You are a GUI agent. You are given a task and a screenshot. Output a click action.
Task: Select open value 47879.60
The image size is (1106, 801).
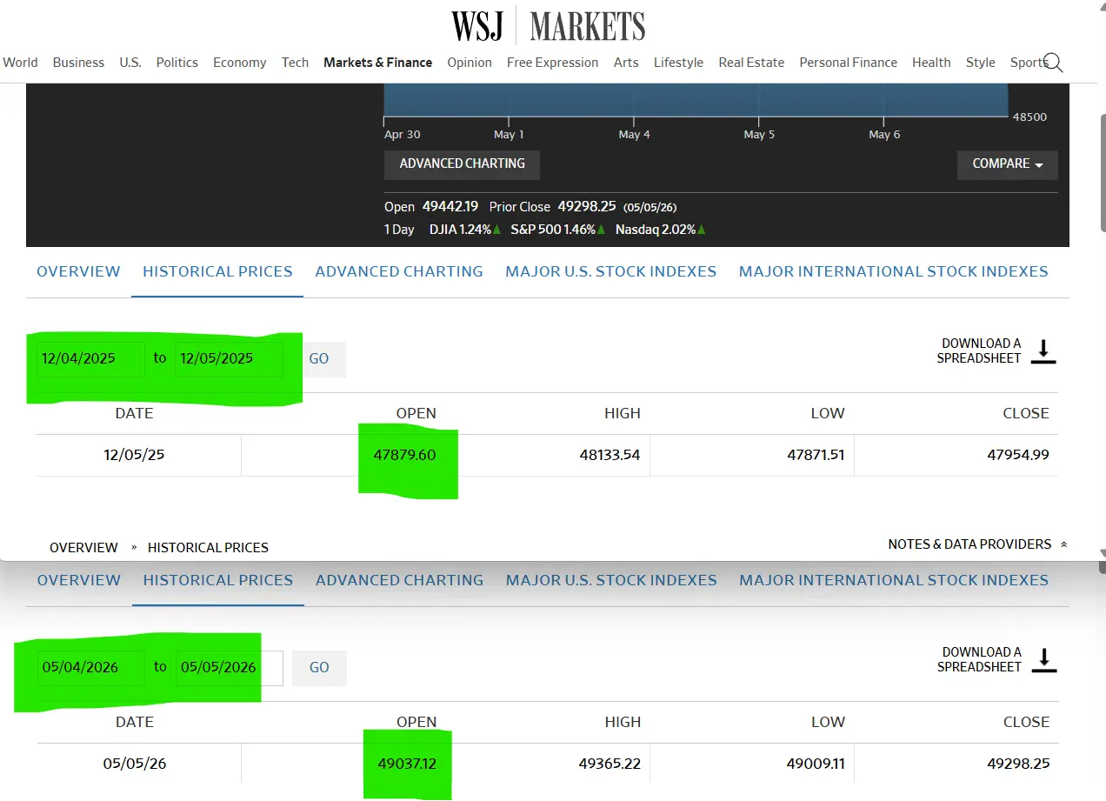407,455
